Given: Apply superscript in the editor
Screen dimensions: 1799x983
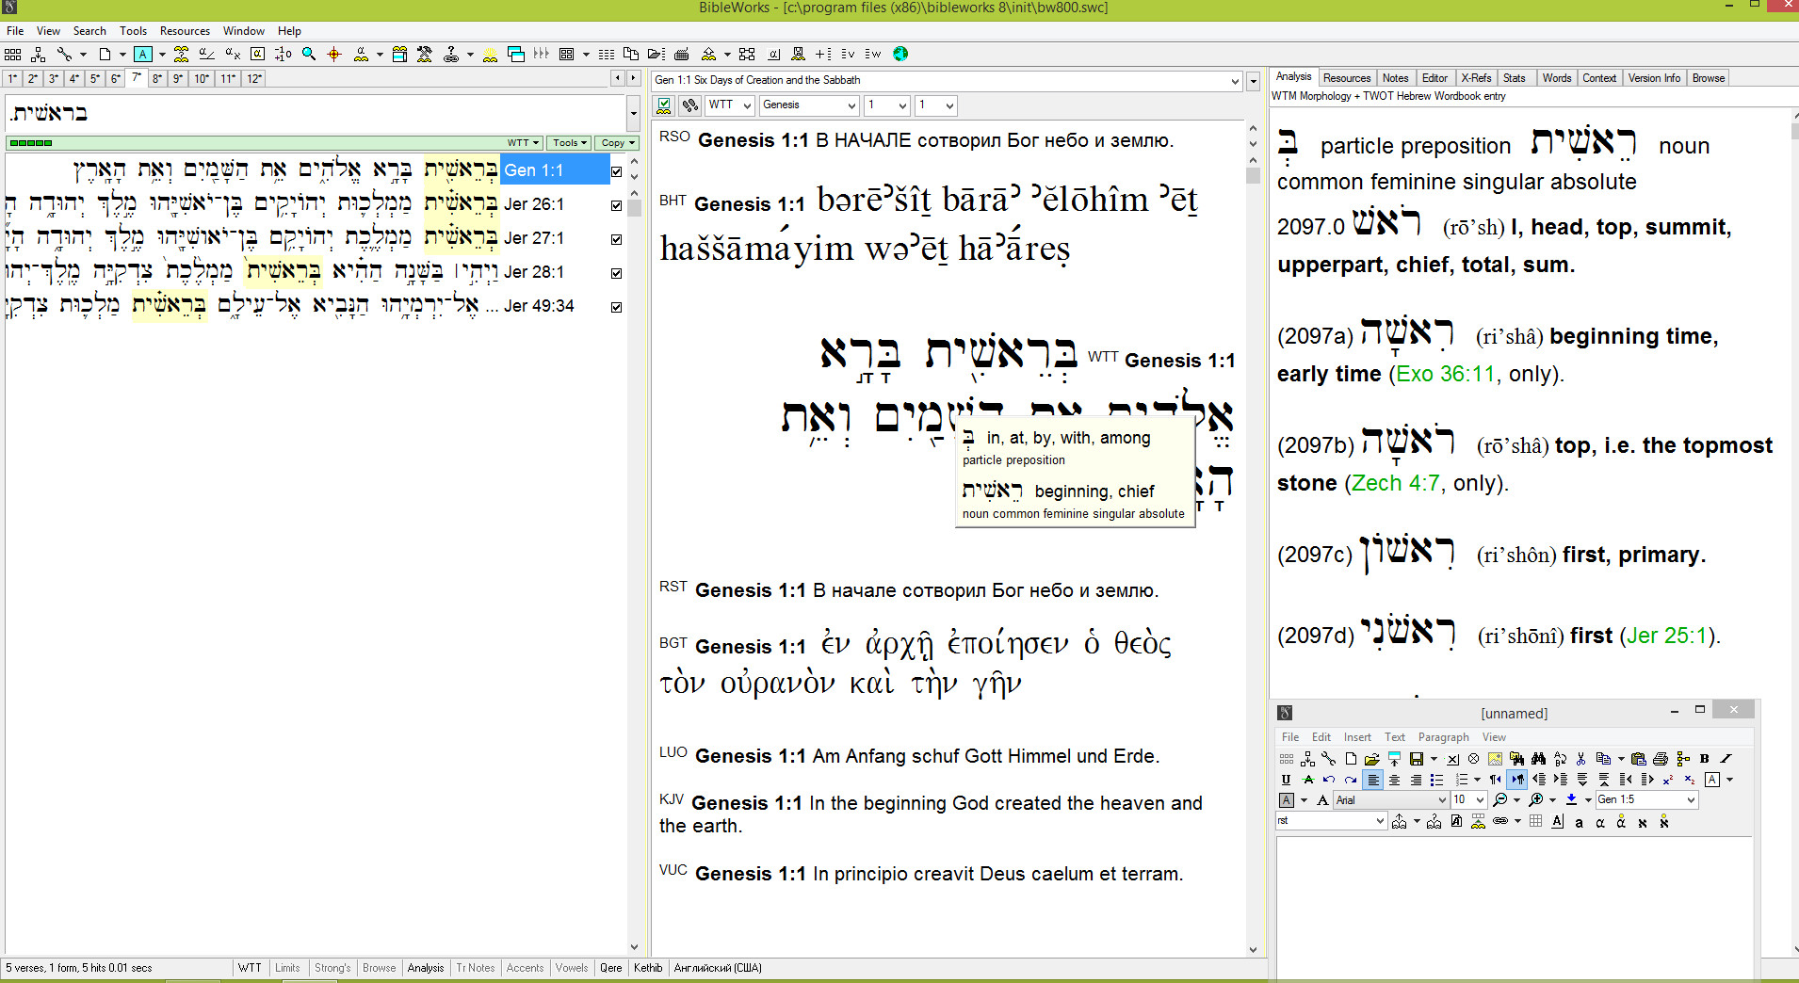Looking at the screenshot, I should coord(1668,780).
